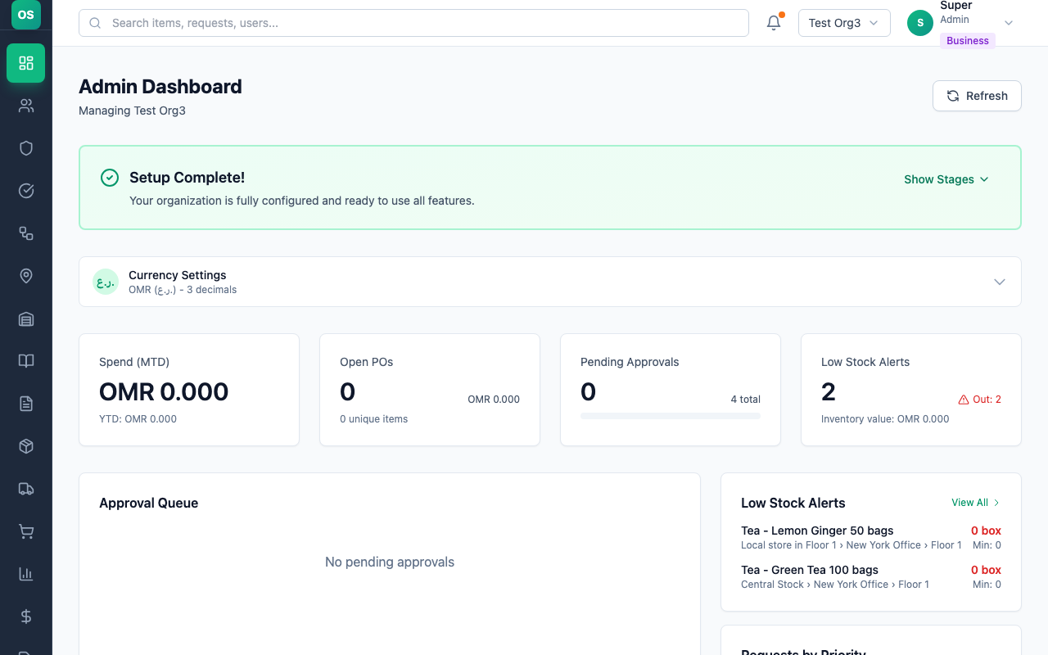The height and width of the screenshot is (655, 1048).
Task: Open the shopping cart sidebar icon
Action: tap(26, 531)
